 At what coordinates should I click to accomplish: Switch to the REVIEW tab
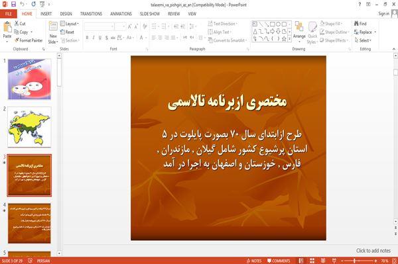pos(174,14)
